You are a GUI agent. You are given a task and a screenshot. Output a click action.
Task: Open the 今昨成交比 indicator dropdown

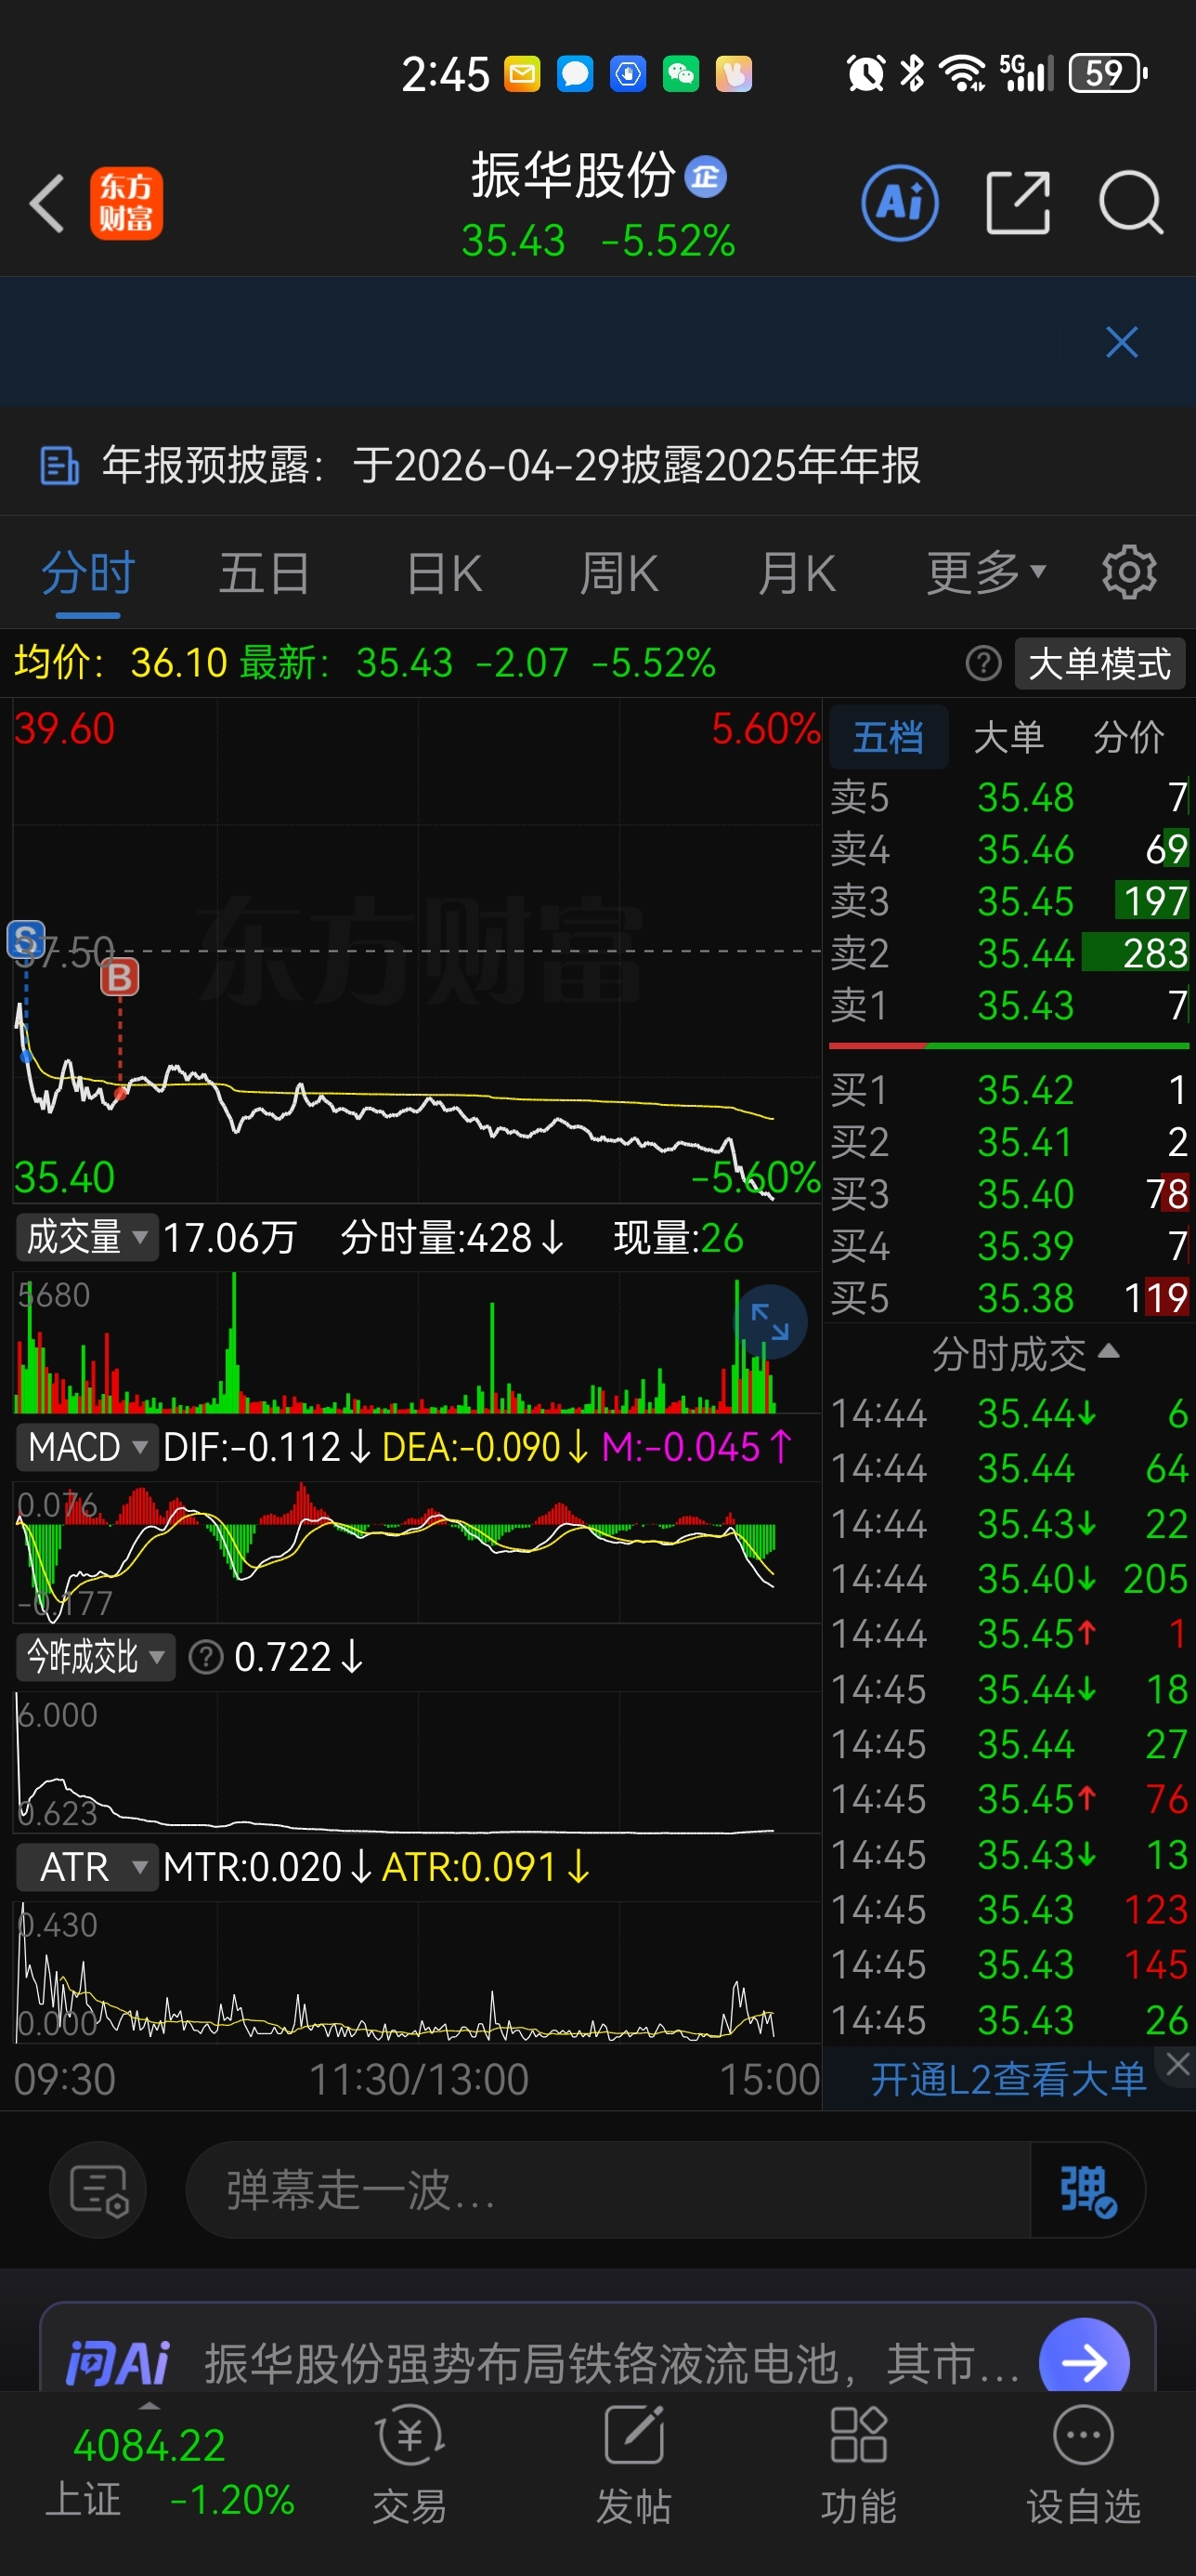pyautogui.click(x=95, y=1657)
